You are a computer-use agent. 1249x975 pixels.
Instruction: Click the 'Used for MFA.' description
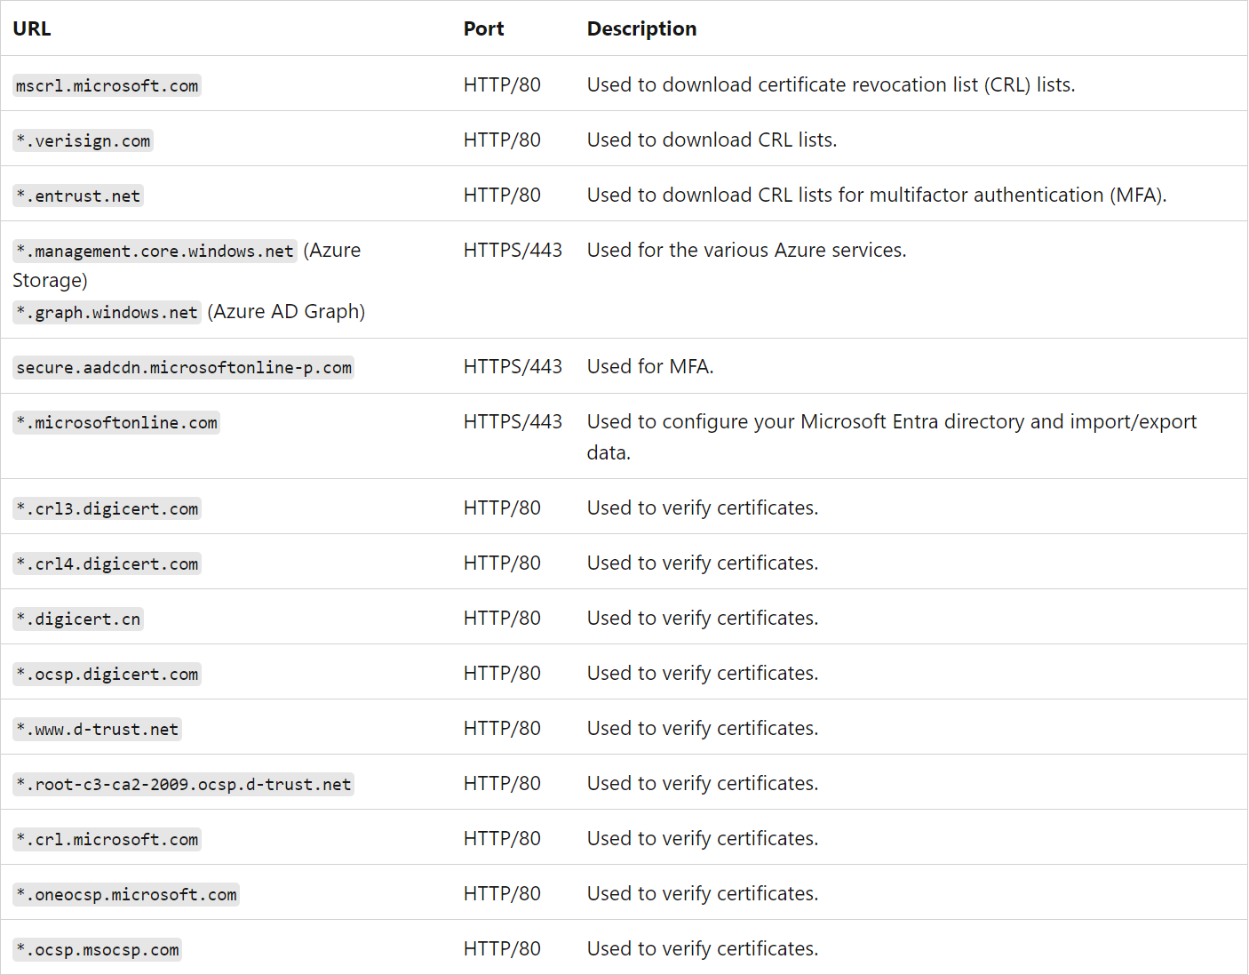click(x=649, y=366)
